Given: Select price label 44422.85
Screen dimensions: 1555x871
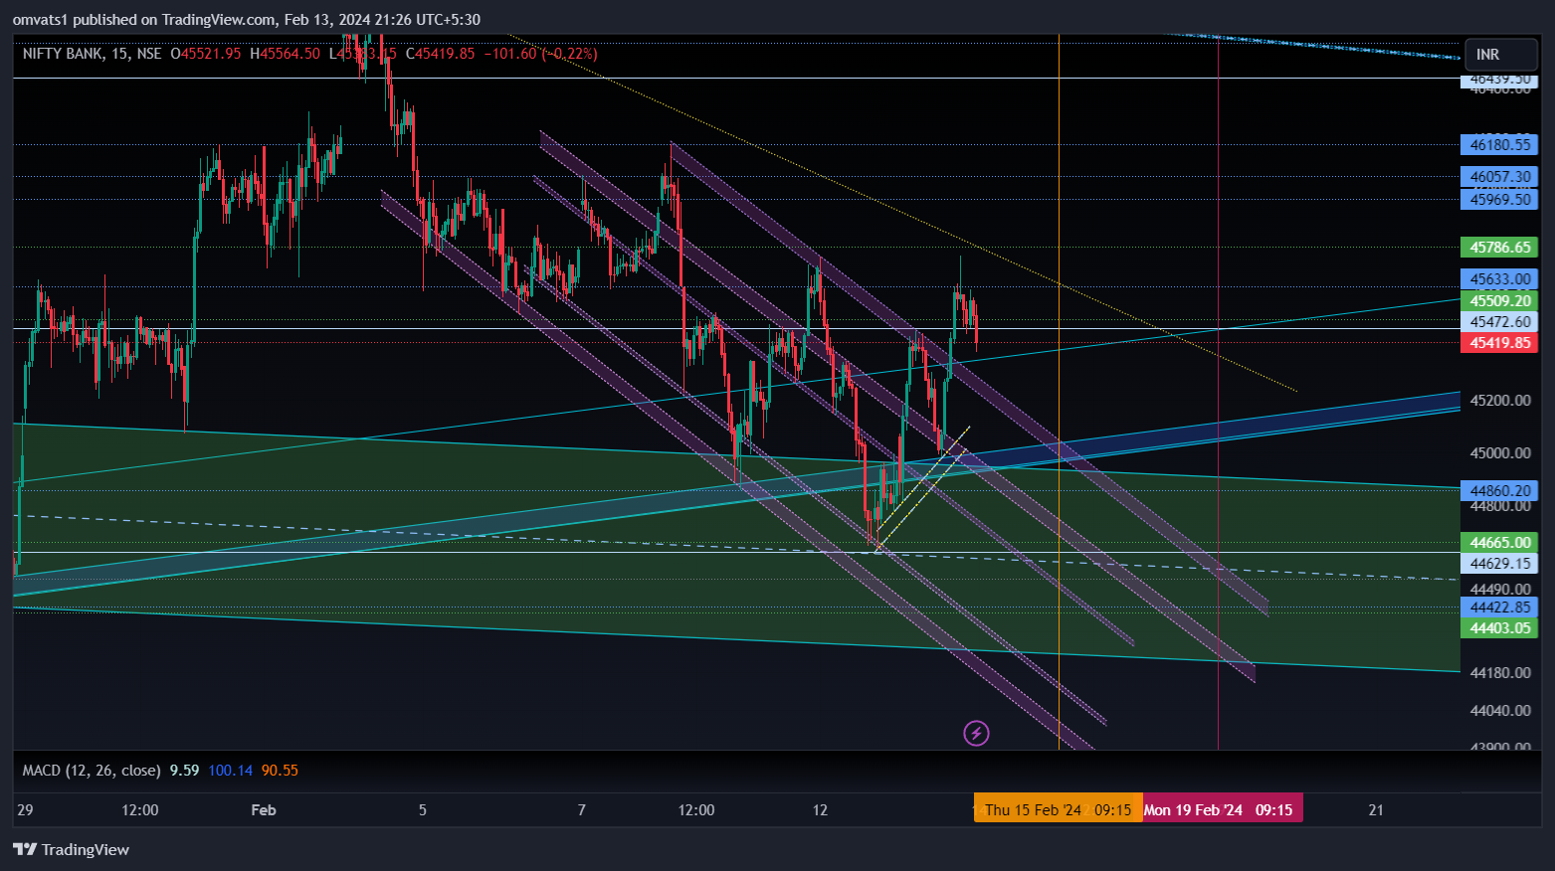Looking at the screenshot, I should [x=1499, y=608].
